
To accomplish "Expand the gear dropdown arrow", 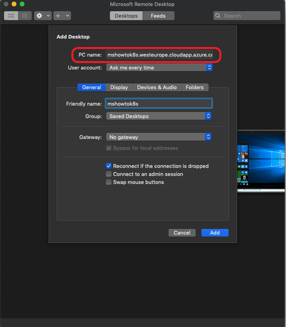I will (x=48, y=16).
